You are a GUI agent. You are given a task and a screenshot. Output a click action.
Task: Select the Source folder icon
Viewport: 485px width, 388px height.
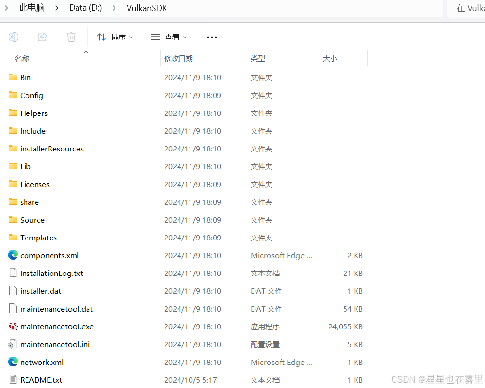pos(13,219)
